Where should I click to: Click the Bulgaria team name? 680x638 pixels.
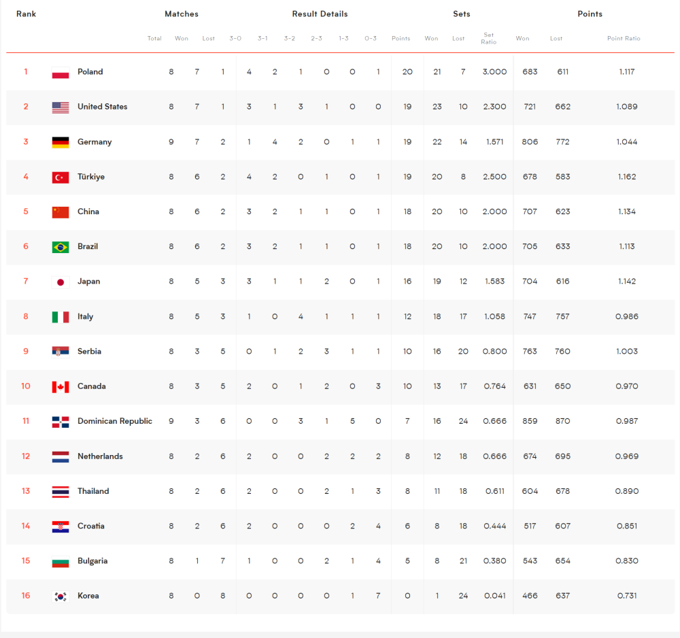tap(92, 560)
